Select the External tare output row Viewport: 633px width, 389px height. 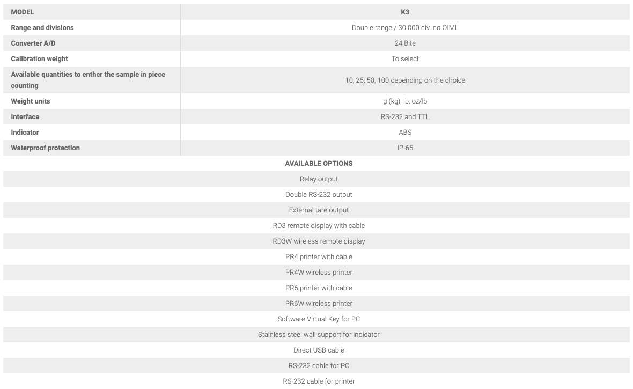click(x=319, y=210)
